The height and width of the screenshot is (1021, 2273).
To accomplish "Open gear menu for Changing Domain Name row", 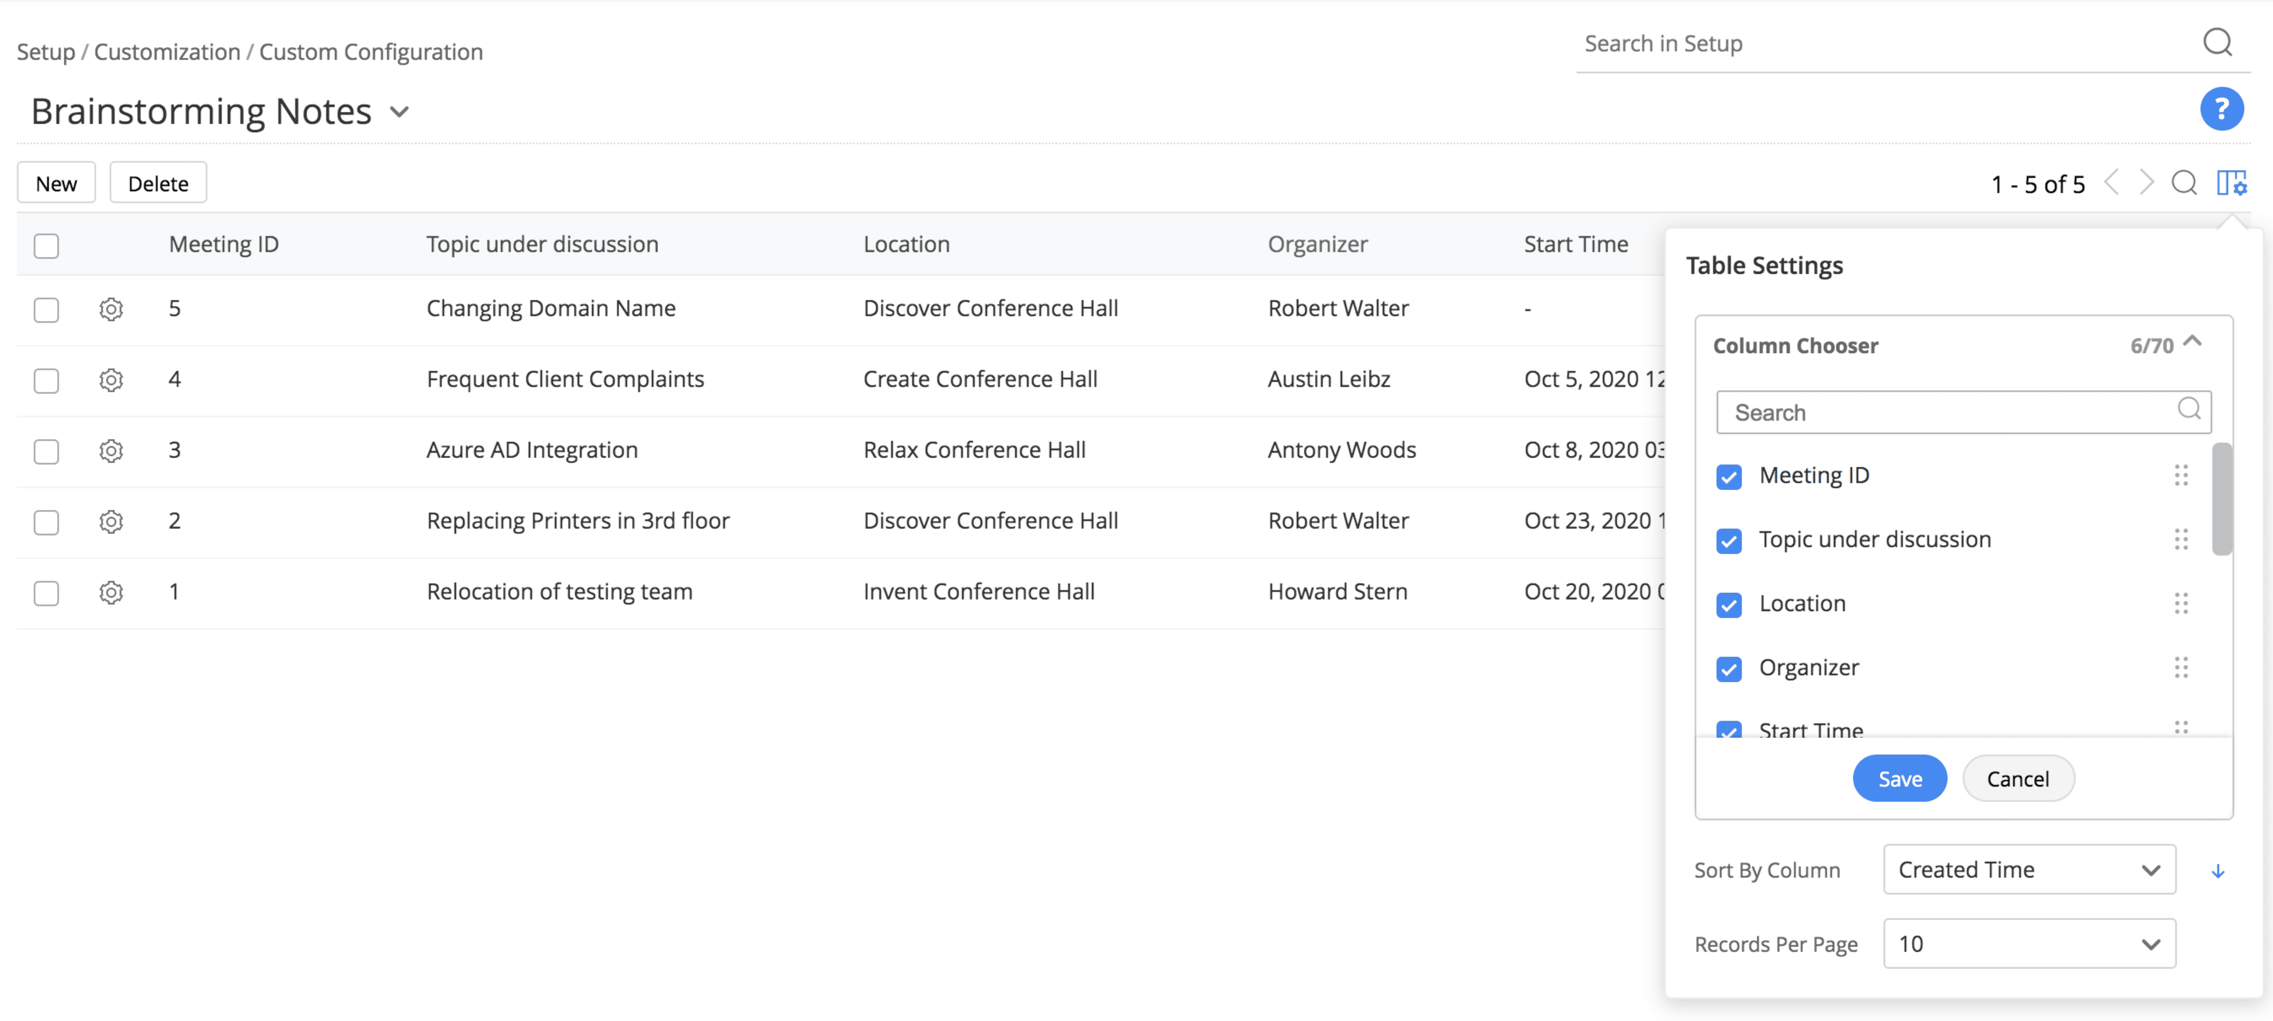I will click(x=111, y=309).
